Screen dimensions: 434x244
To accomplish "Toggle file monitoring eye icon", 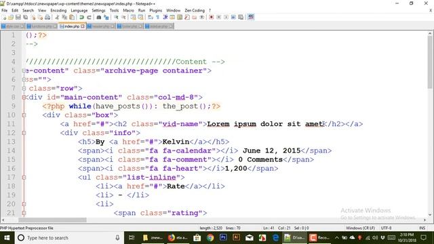I will [201, 17].
